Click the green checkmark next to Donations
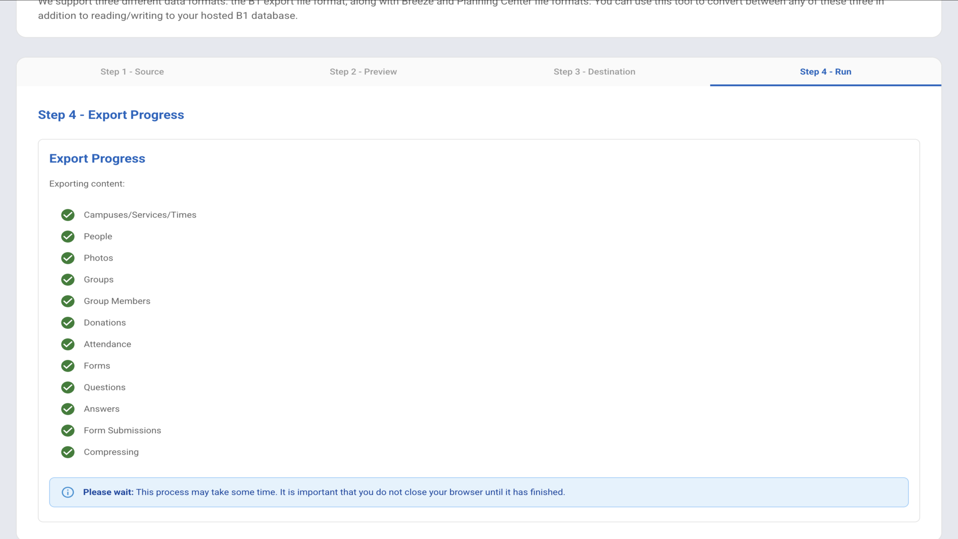 point(68,323)
